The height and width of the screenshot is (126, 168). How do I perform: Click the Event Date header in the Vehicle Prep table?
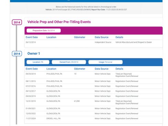click(32, 37)
